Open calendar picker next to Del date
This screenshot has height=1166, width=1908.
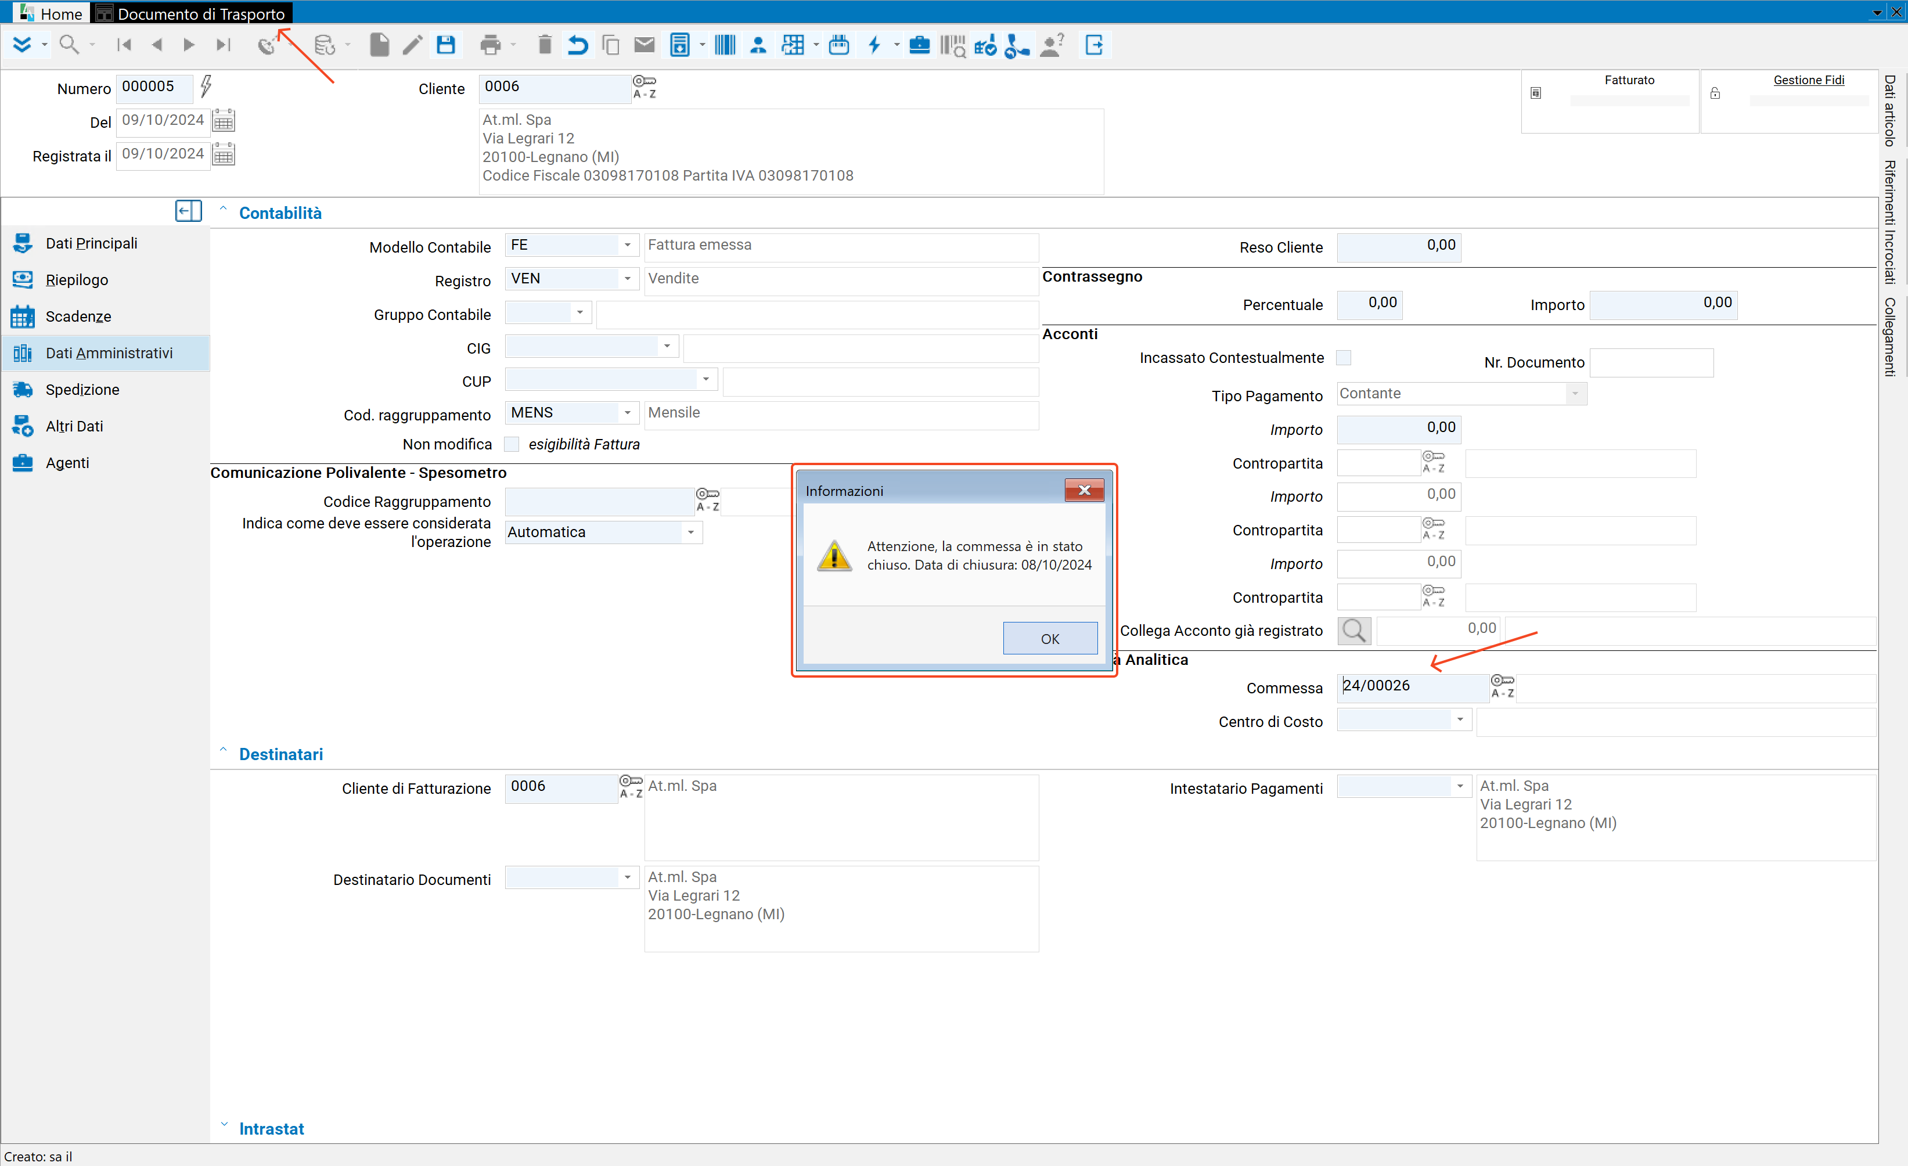[x=223, y=121]
